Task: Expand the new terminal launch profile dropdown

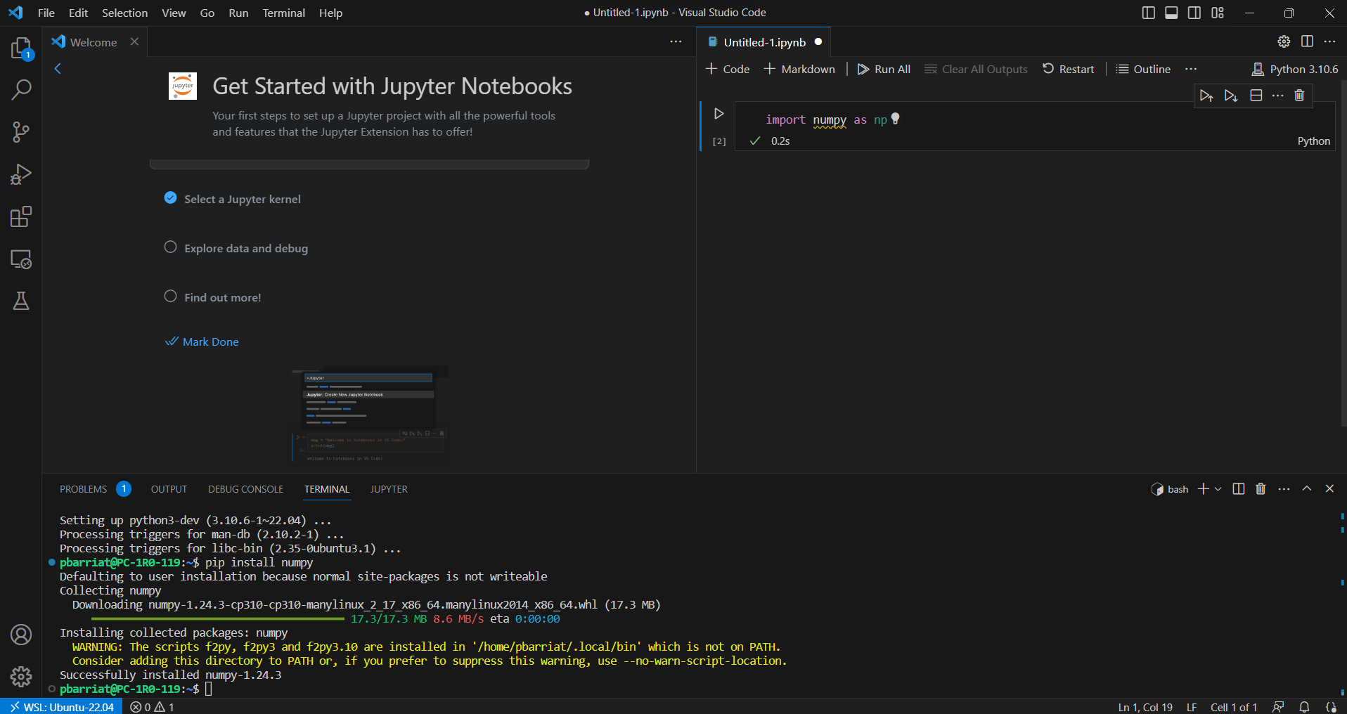Action: point(1218,489)
